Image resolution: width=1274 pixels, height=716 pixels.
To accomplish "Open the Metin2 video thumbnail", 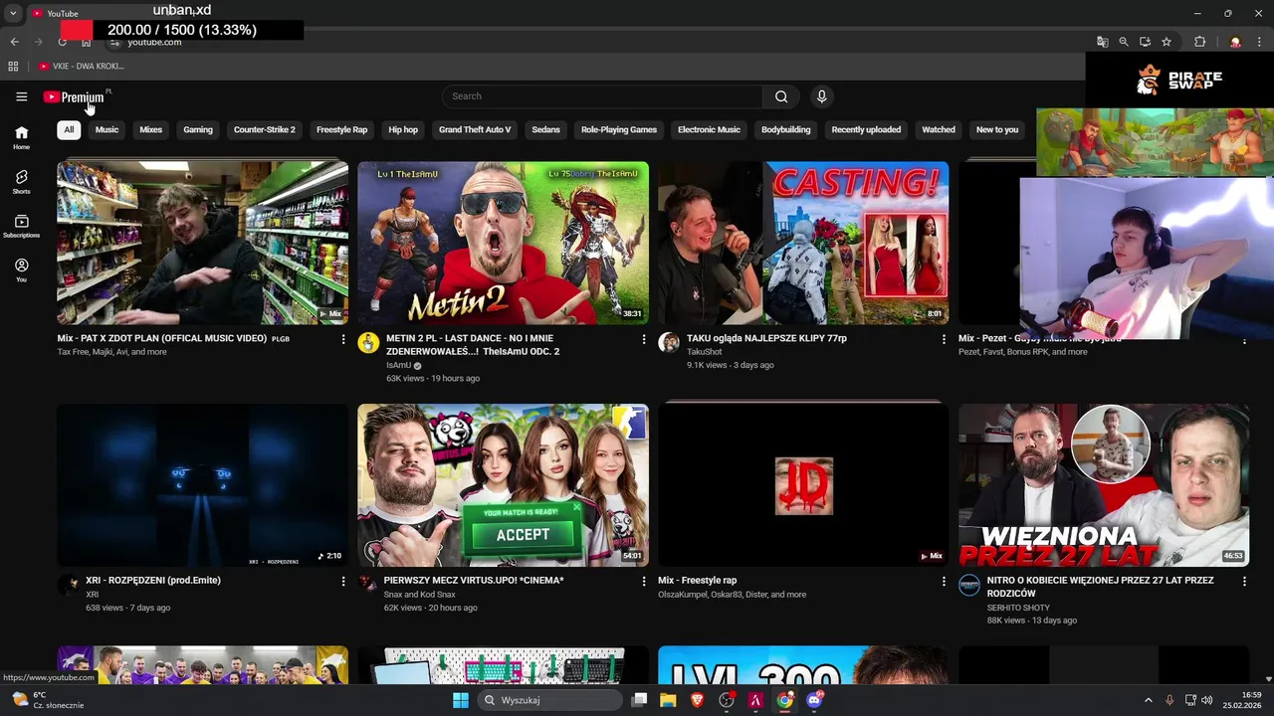I will (503, 244).
